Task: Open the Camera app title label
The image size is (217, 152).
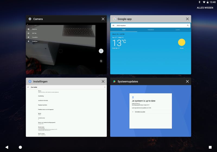Action: click(38, 19)
